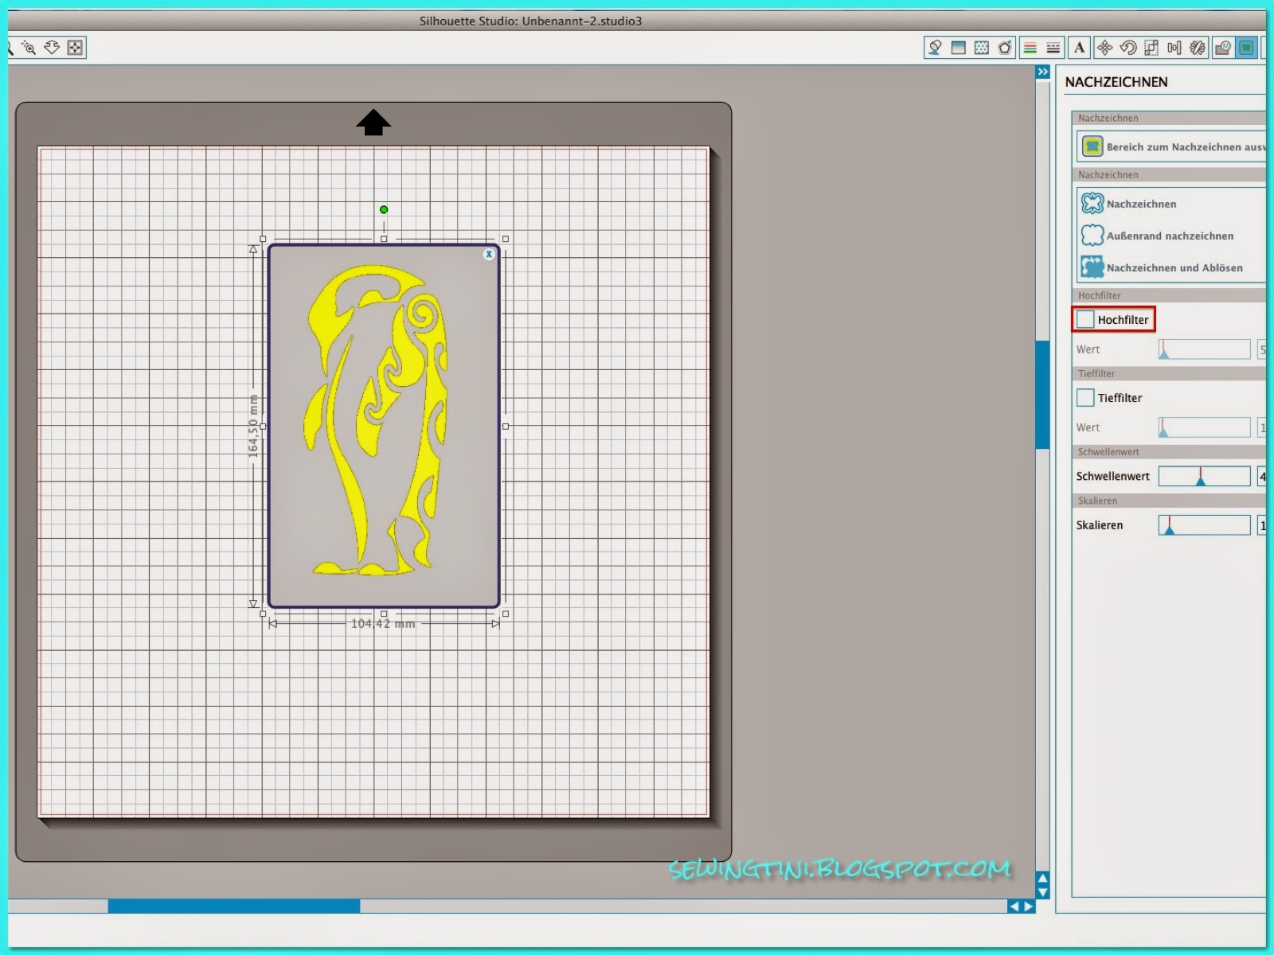The height and width of the screenshot is (955, 1274).
Task: Enable the Hochfilter checkbox
Action: [1084, 319]
